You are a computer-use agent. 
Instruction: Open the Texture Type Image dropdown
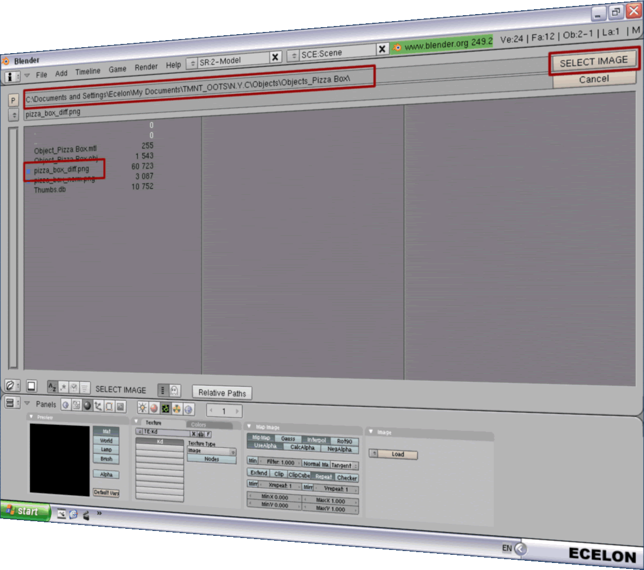click(x=212, y=451)
